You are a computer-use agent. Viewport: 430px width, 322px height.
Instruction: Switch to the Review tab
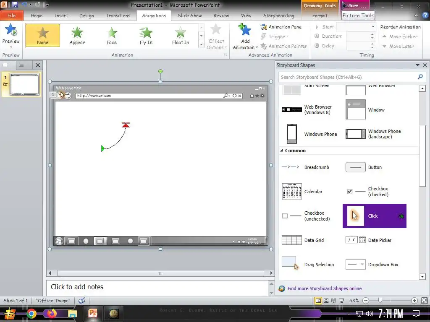[221, 16]
